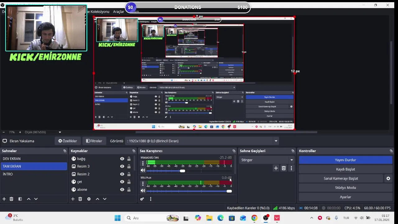The width and height of the screenshot is (398, 224).
Task: Click Yayını Durdur to stop streaming
Action: point(345,160)
